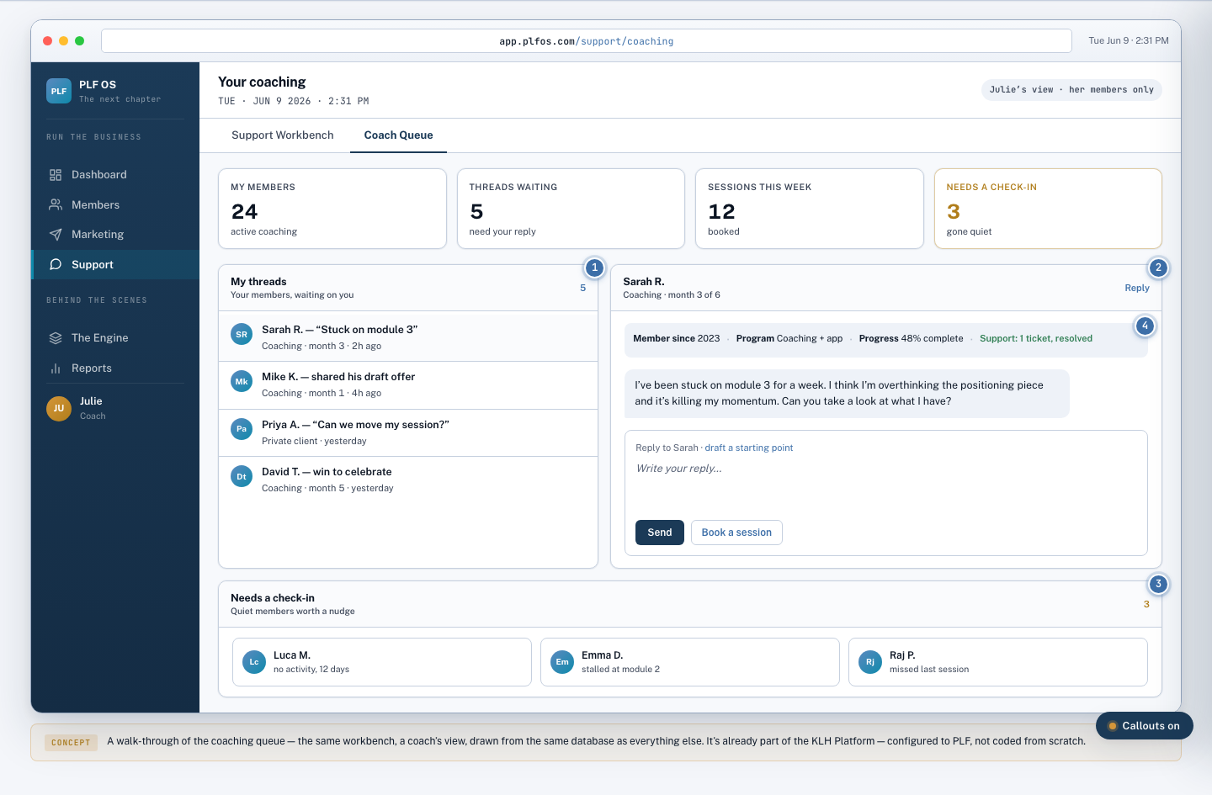Toggle the Callouts on switch
This screenshot has width=1212, height=795.
point(1145,726)
